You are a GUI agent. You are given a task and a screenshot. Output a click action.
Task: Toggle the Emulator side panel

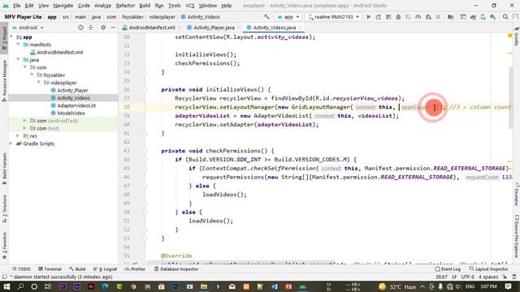[517, 194]
